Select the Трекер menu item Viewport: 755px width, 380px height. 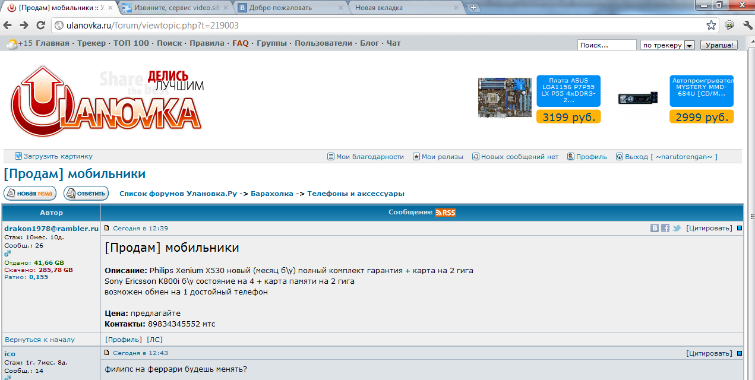[91, 43]
